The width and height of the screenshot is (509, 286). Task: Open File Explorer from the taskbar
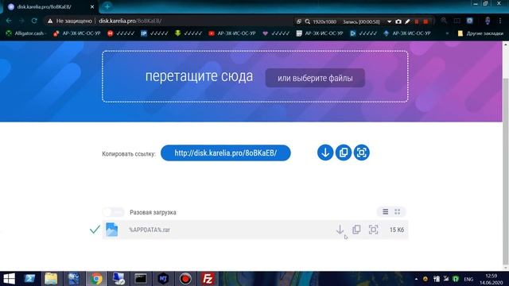click(x=51, y=279)
